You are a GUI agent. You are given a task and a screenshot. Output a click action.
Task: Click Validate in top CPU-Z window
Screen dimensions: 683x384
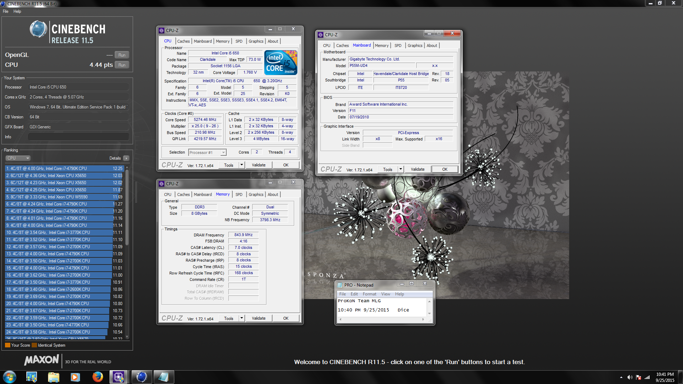click(259, 165)
